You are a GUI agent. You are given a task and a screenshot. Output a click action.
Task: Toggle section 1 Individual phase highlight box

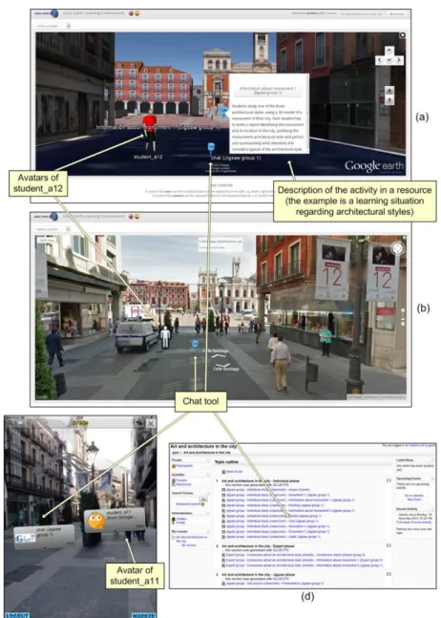(388, 480)
